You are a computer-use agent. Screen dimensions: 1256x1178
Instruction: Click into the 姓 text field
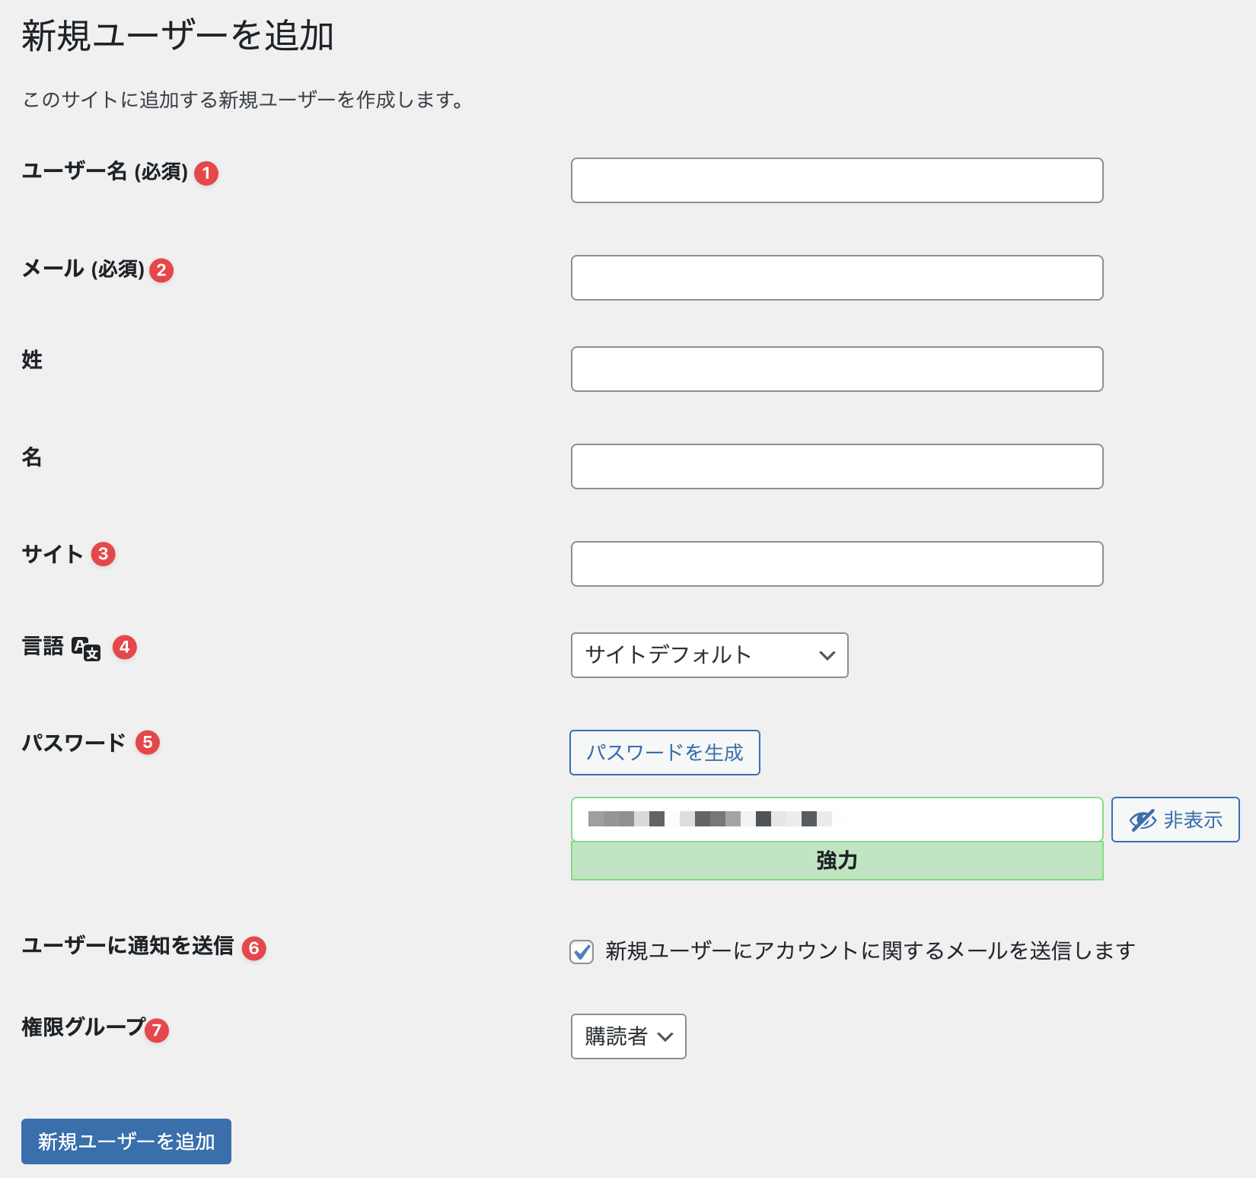click(x=837, y=369)
